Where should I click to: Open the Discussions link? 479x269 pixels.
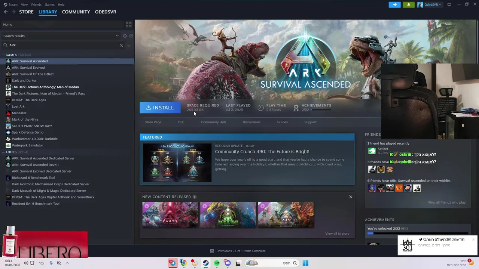[251, 122]
